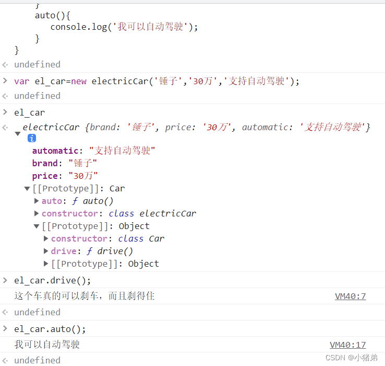Select the automatic property row
The height and width of the screenshot is (366, 385).
click(93, 151)
